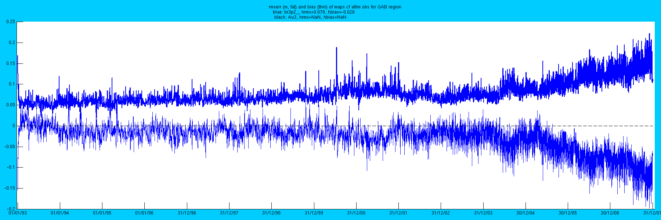
Task: Click the y-axis label 0.15
Action: (11, 63)
